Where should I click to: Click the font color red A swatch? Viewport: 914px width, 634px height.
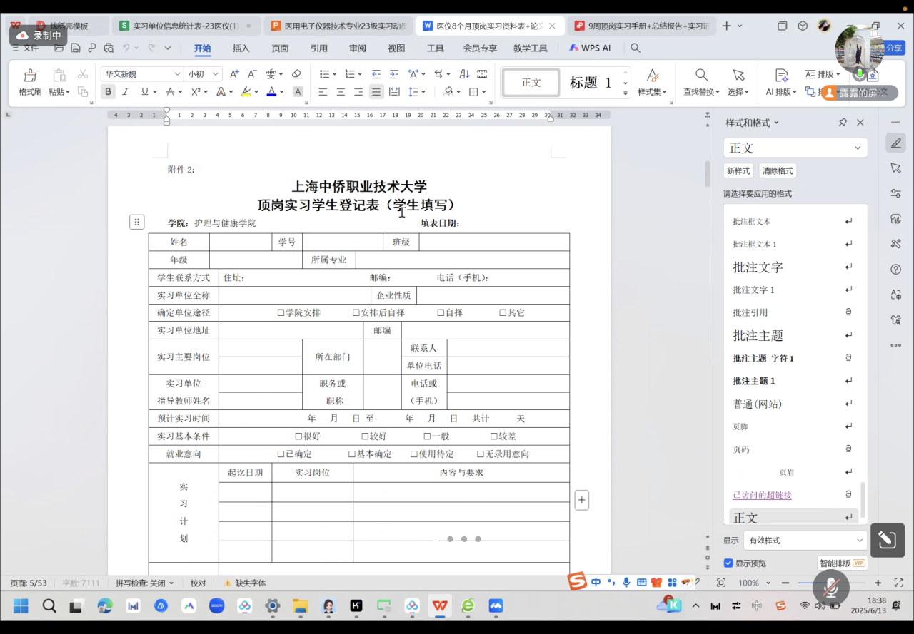[x=271, y=91]
